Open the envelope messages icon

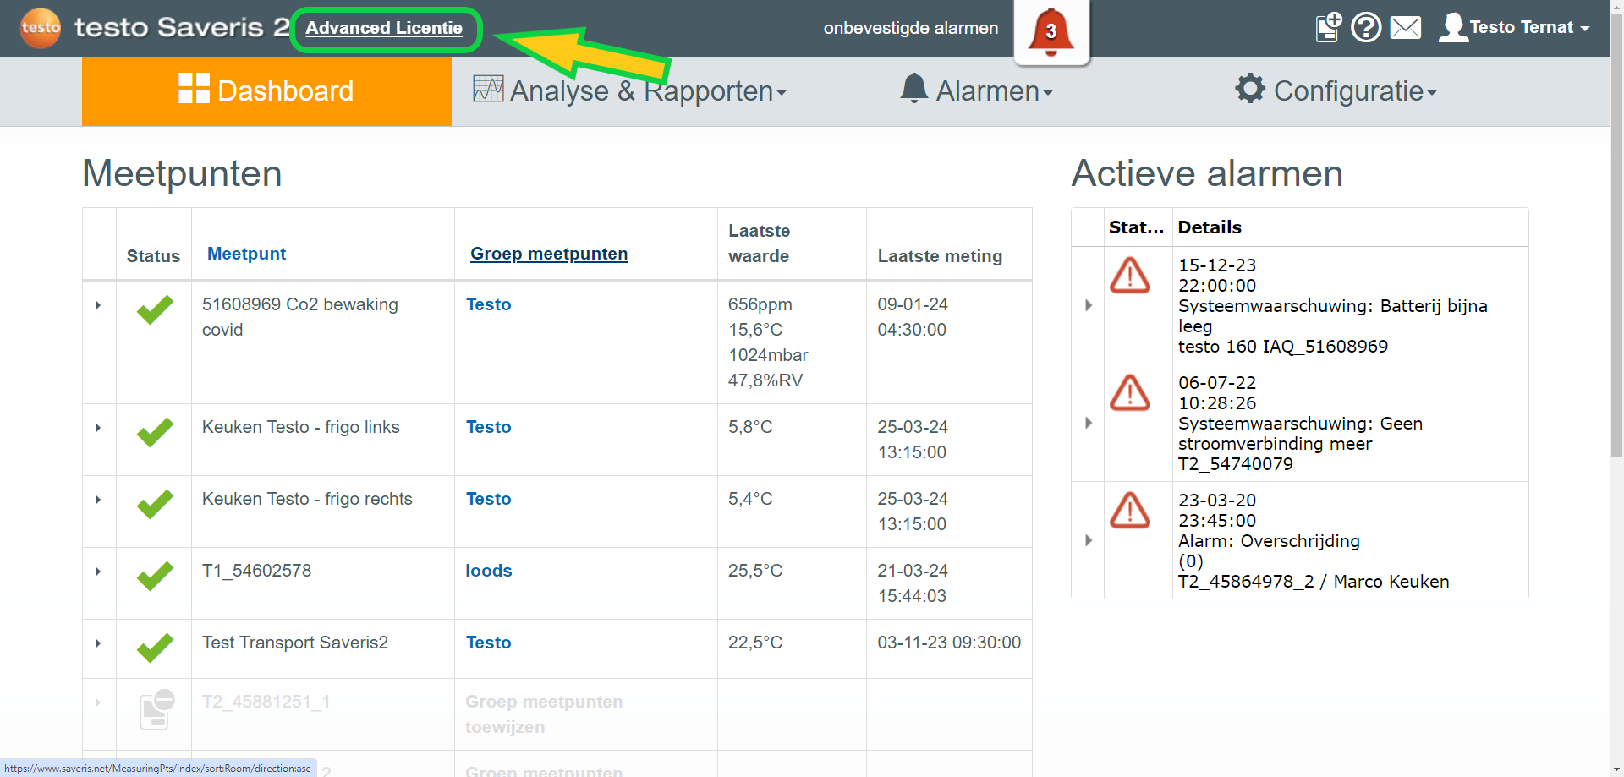coord(1406,28)
